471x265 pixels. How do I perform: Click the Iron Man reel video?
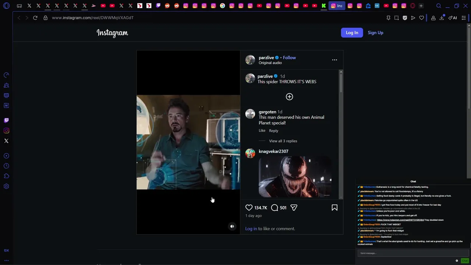pyautogui.click(x=188, y=142)
